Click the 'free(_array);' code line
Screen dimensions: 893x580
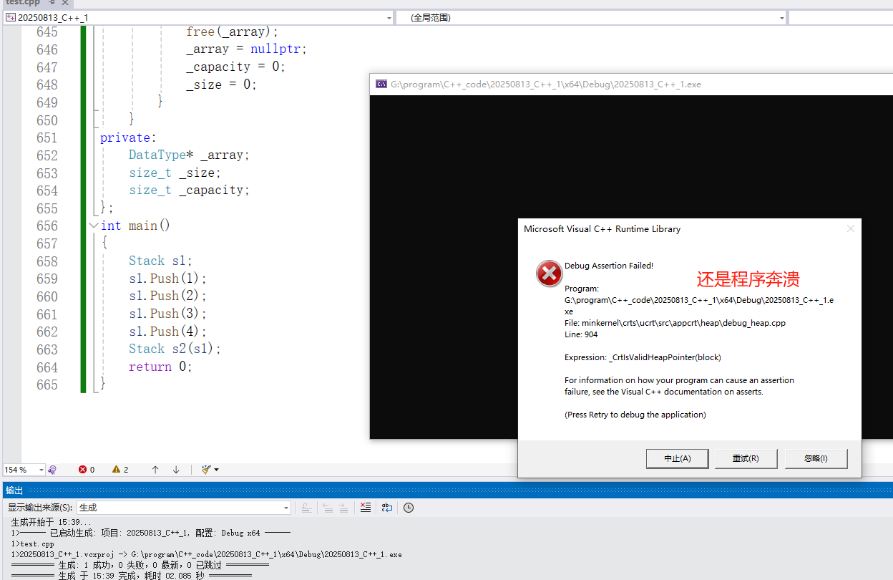click(232, 32)
